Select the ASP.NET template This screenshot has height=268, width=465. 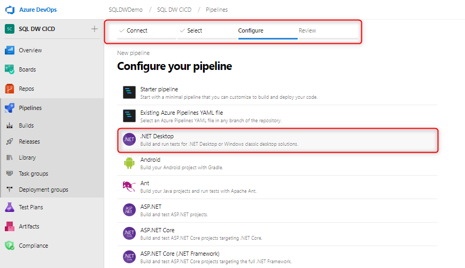[277, 210]
